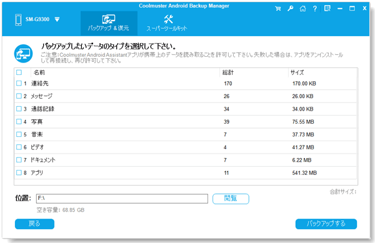Viewport: 375px width, 243px height.
Task: Check the ドキュメント checkbox
Action: [x=19, y=160]
